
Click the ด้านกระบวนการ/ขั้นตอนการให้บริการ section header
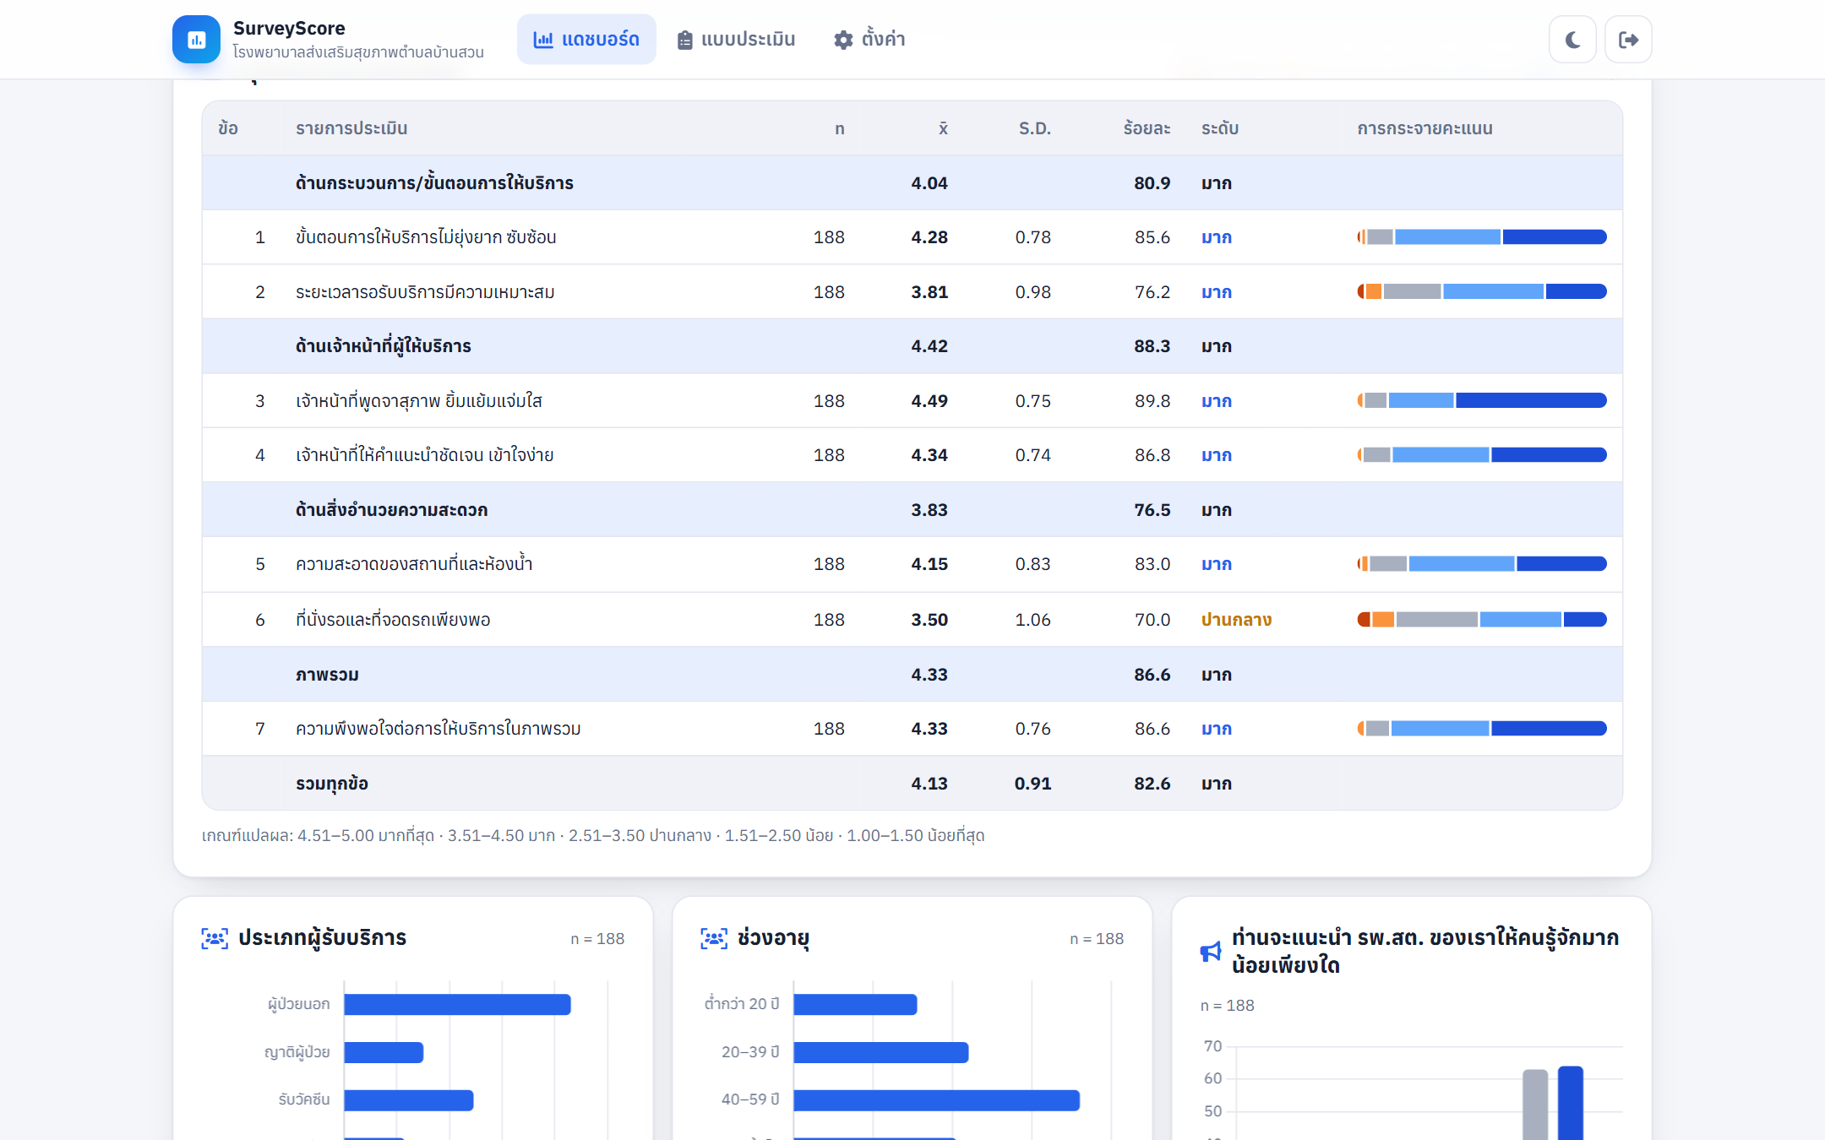coord(912,183)
